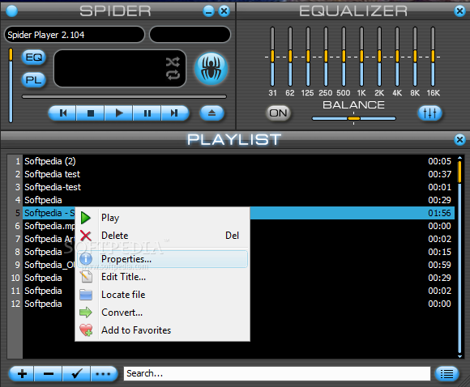Click the 'Spider Player 2.104' title display
The width and height of the screenshot is (470, 387).
point(75,35)
